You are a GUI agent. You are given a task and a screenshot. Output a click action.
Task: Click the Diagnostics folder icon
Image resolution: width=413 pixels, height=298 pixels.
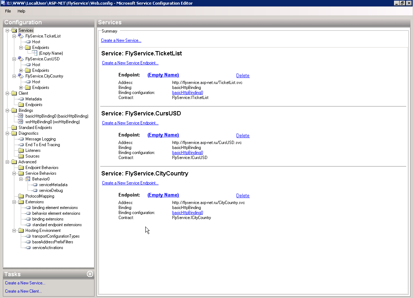14,133
